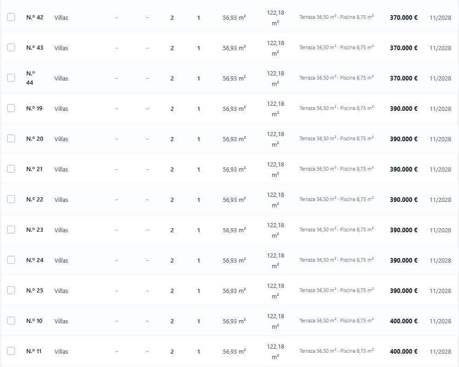
Task: Enable the checkbox for villa N.º 19
Action: (x=11, y=108)
